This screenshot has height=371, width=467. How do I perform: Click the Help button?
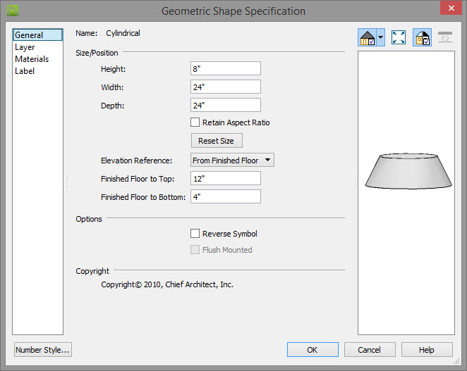427,350
